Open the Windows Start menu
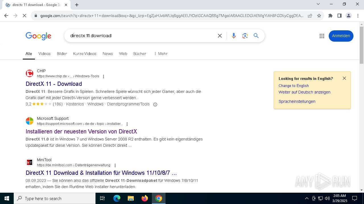 point(7,198)
